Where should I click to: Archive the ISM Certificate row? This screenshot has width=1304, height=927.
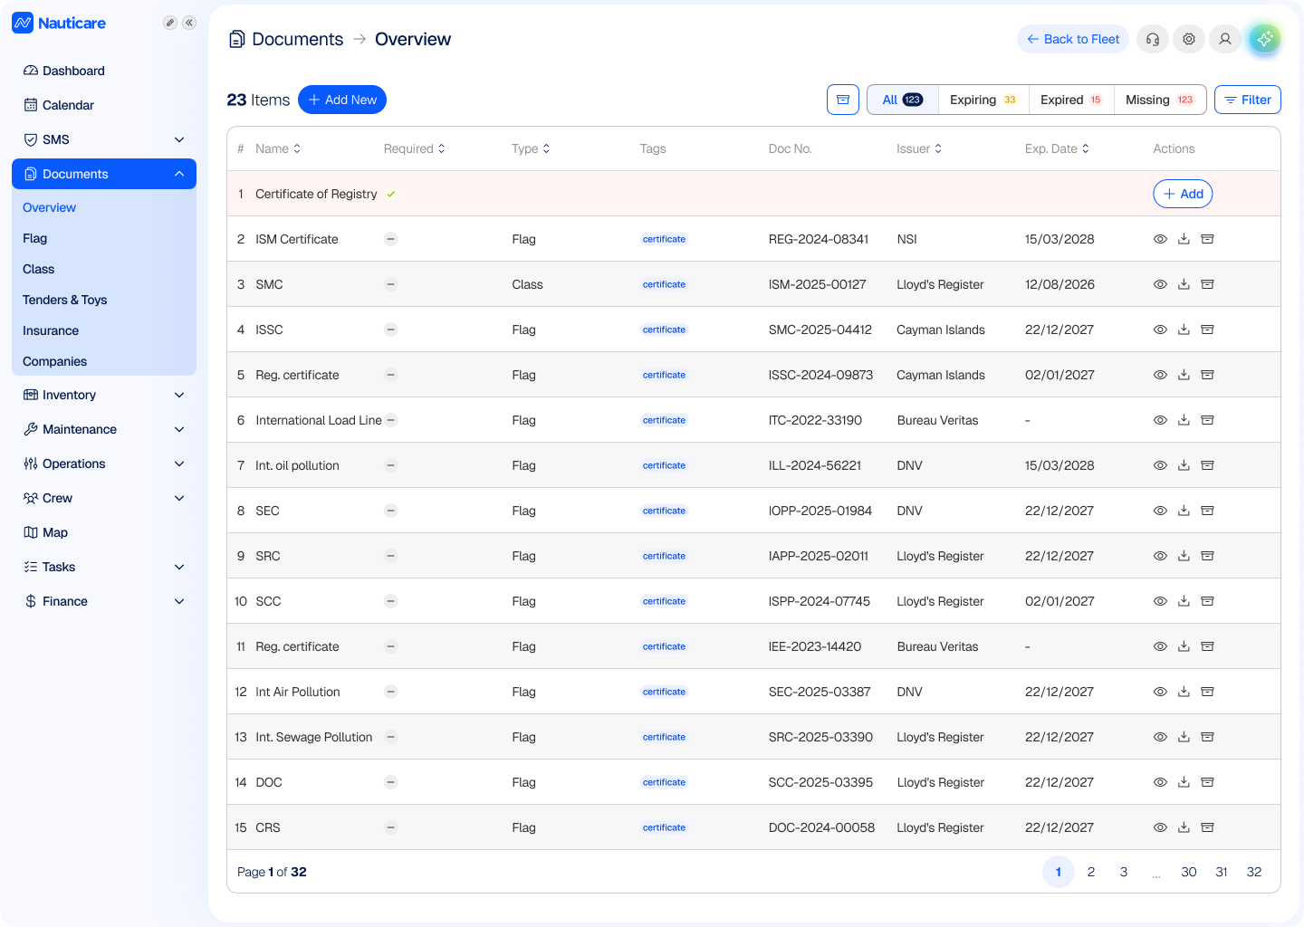tap(1207, 239)
